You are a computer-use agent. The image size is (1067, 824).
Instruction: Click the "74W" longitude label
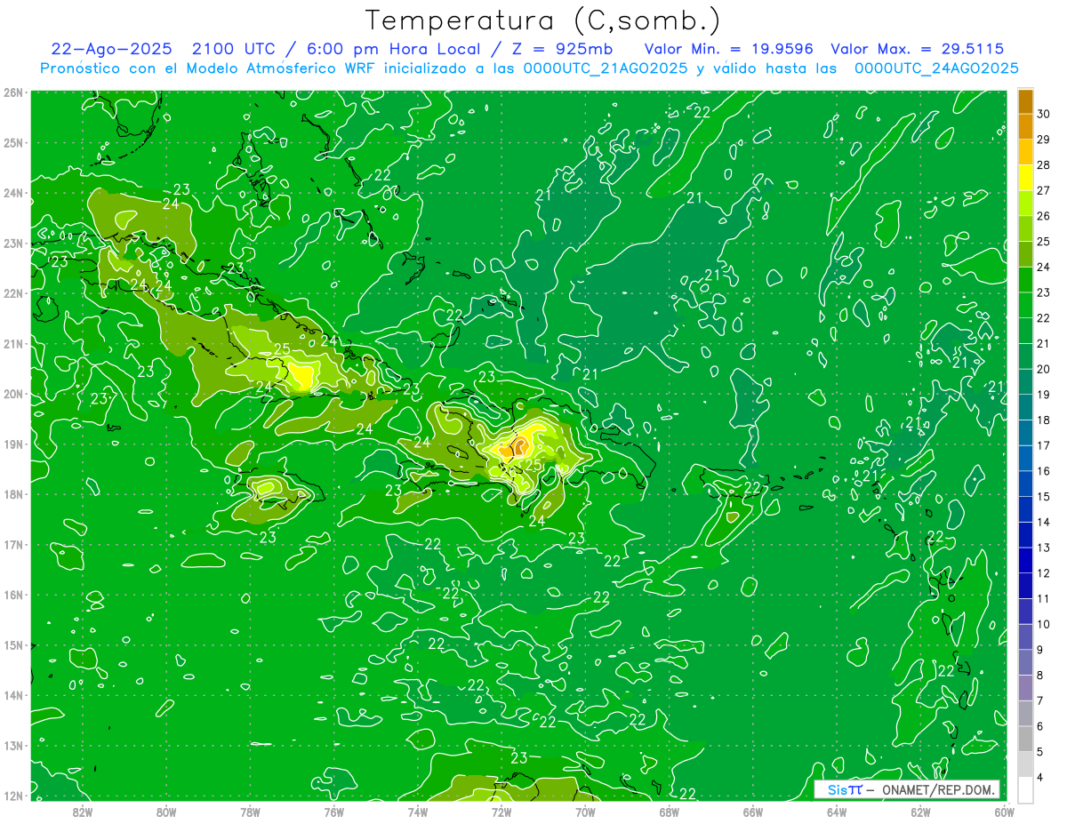418,811
